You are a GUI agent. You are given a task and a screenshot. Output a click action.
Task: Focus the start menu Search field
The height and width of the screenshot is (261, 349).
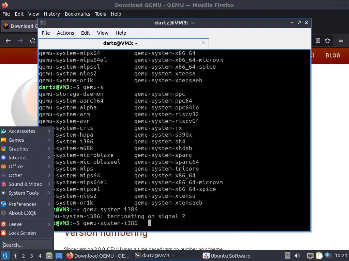click(x=27, y=245)
